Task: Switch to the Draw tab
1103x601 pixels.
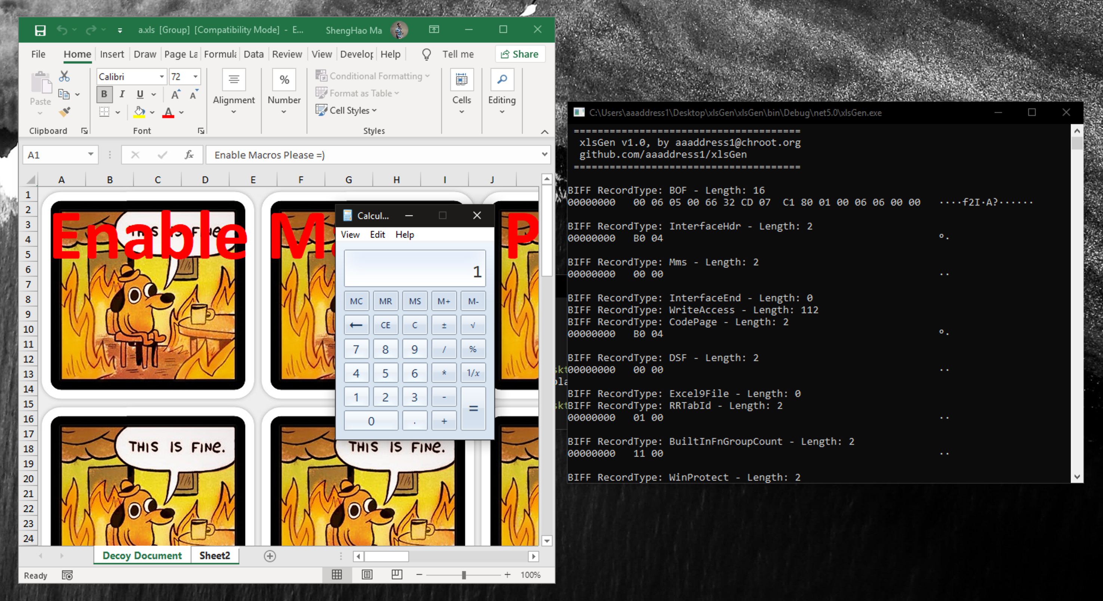Action: [145, 54]
